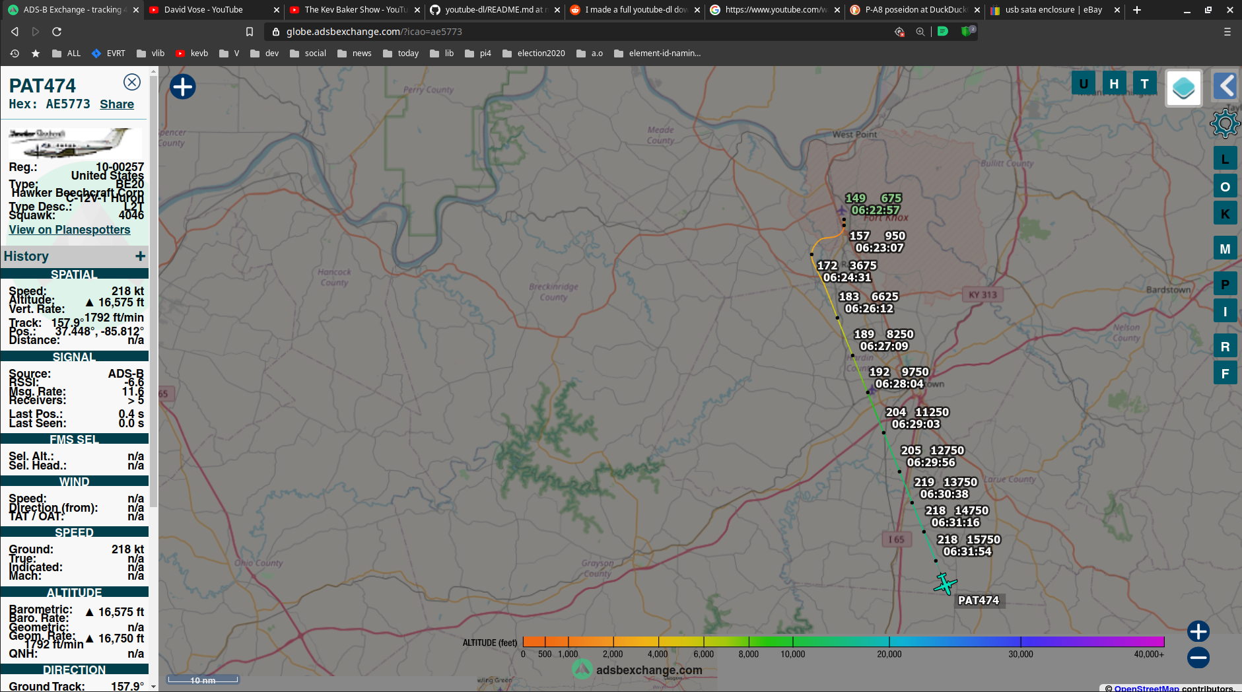Toggle the M map option button

(1225, 249)
